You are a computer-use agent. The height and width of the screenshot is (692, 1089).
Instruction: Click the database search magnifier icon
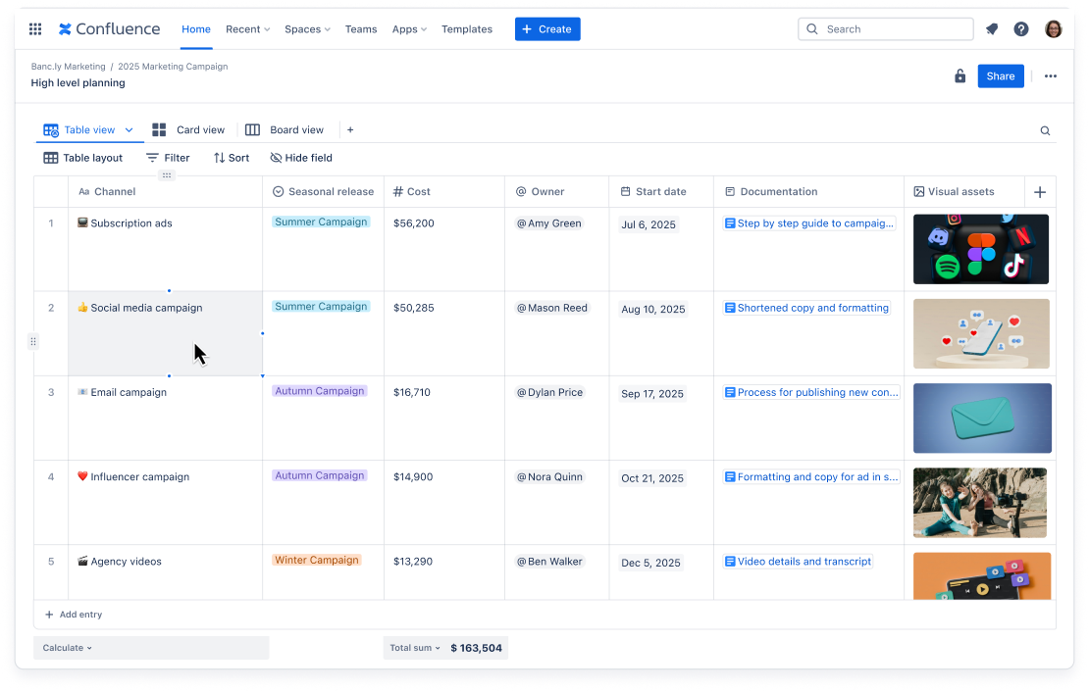click(x=1045, y=130)
